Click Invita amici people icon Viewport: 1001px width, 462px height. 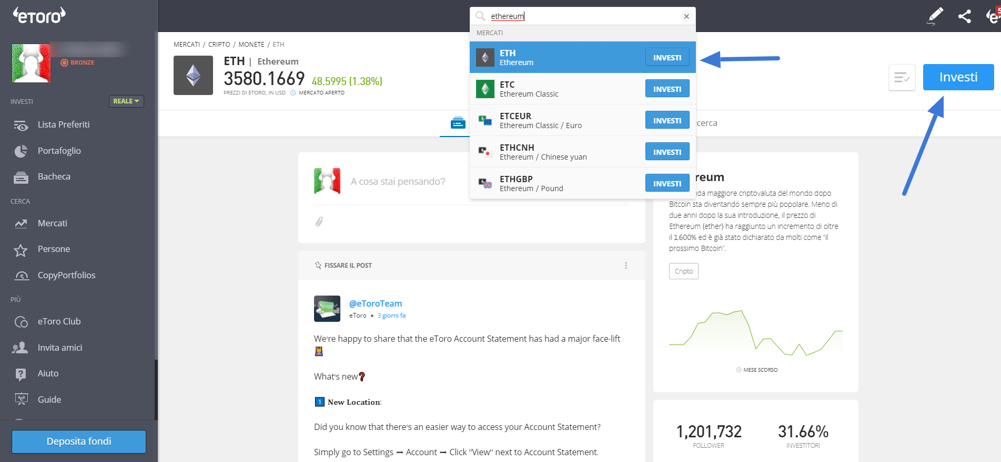tap(20, 348)
